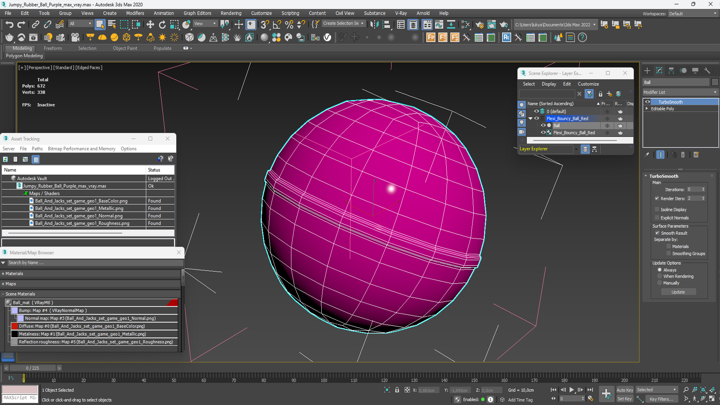Expand the Scene Materials section
Image resolution: width=720 pixels, height=405 pixels.
tap(3, 294)
